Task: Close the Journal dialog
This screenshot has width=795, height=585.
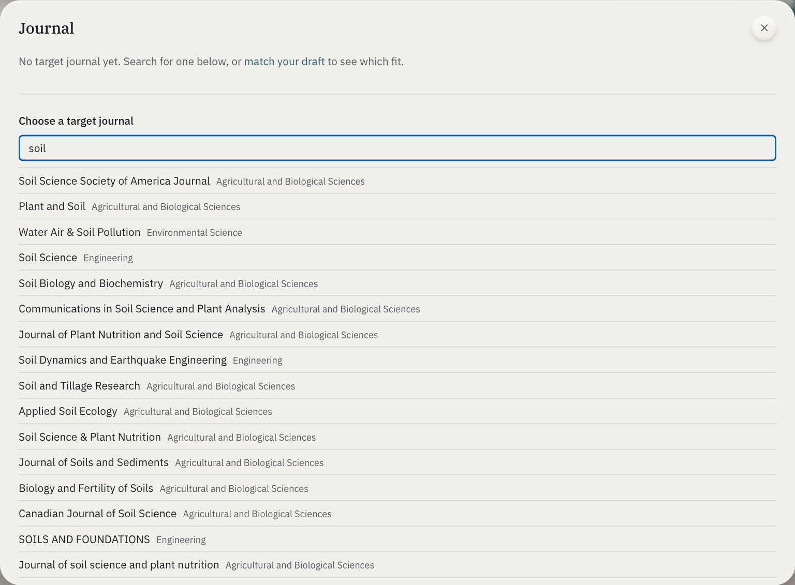Action: tap(764, 28)
